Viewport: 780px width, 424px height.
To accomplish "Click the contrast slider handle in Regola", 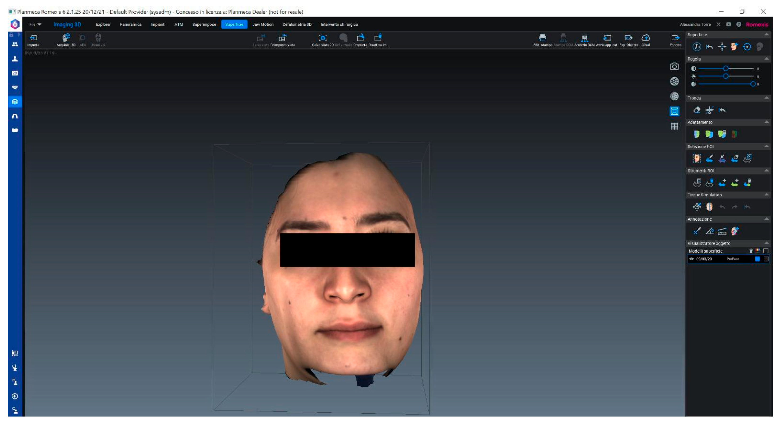I will pos(726,69).
